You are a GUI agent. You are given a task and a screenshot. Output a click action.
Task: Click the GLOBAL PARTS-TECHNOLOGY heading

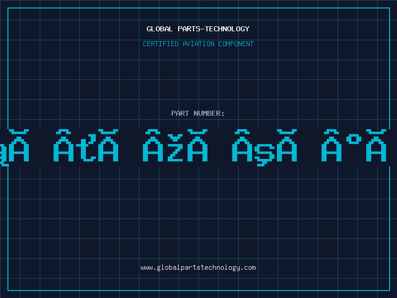(x=198, y=29)
